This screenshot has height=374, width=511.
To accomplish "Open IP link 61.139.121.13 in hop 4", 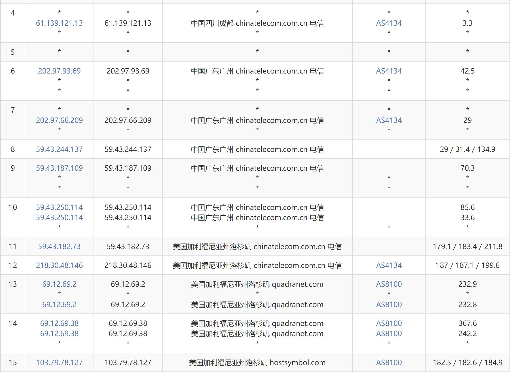I will 59,23.
